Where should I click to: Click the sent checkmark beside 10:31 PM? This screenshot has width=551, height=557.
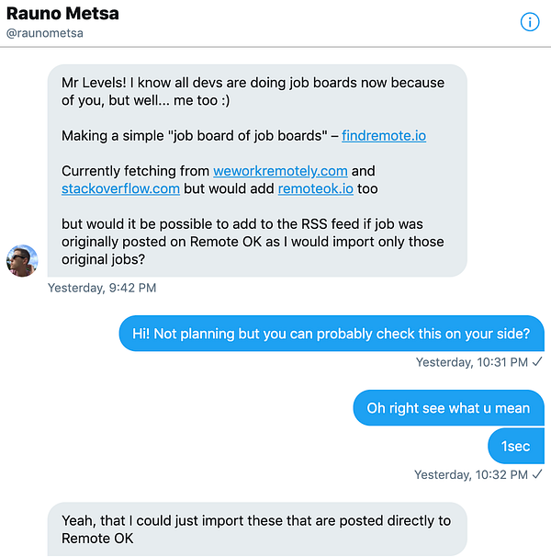537,362
